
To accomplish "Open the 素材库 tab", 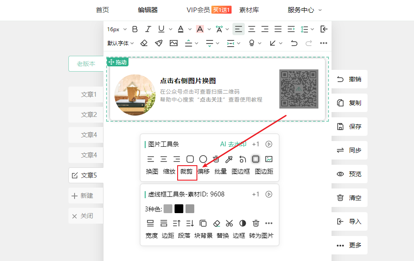I will tap(249, 10).
